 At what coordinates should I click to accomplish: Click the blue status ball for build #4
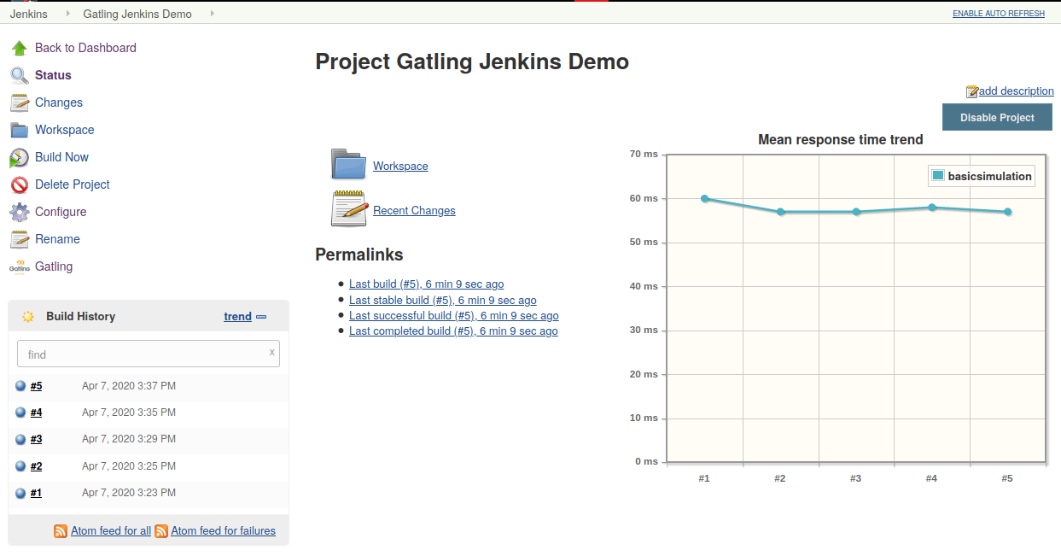(21, 413)
